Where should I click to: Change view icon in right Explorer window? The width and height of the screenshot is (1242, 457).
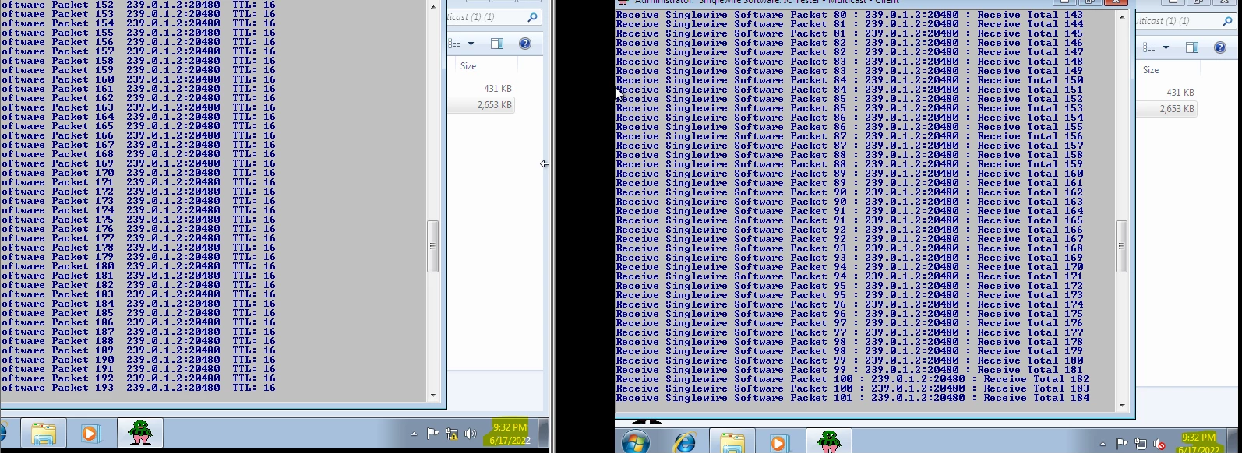(1149, 47)
